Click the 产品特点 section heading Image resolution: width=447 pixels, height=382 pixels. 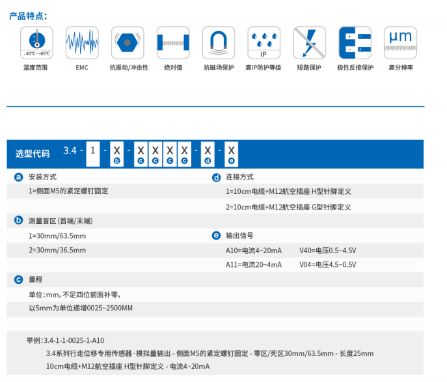[28, 16]
